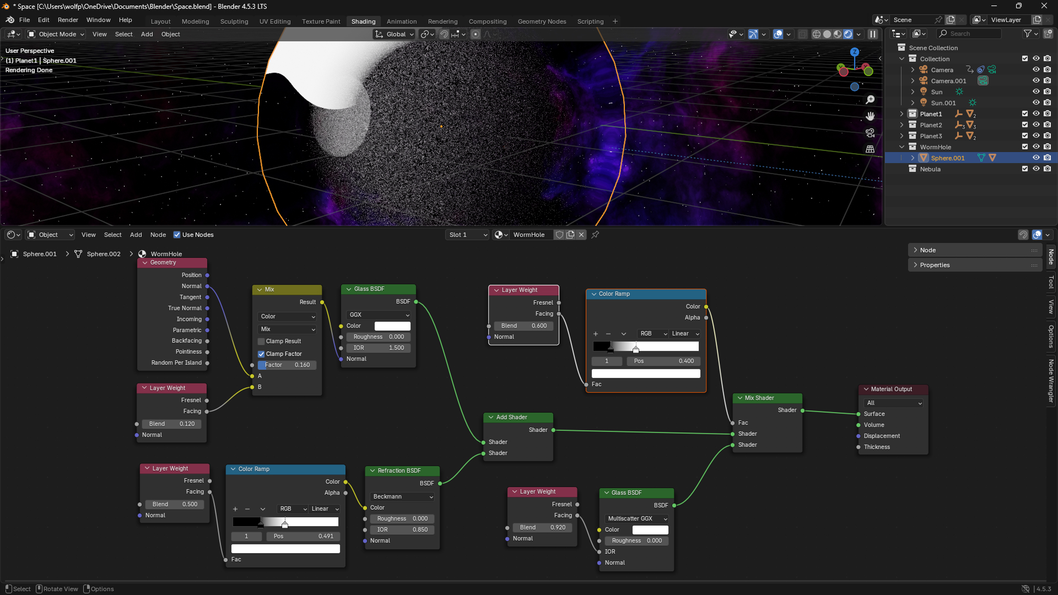
Task: Open the Render menu
Action: pyautogui.click(x=68, y=20)
